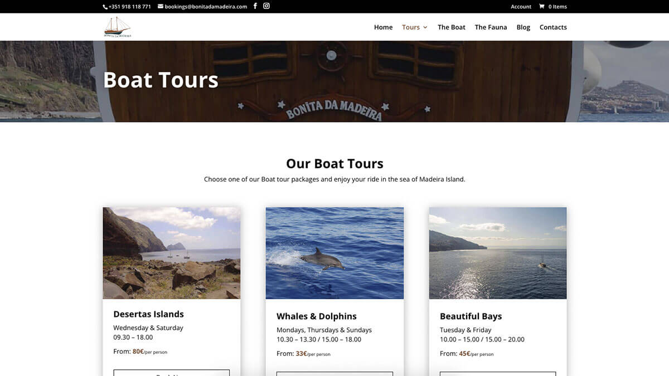The width and height of the screenshot is (669, 376).
Task: Click the envelope icon beside email address
Action: [x=161, y=7]
